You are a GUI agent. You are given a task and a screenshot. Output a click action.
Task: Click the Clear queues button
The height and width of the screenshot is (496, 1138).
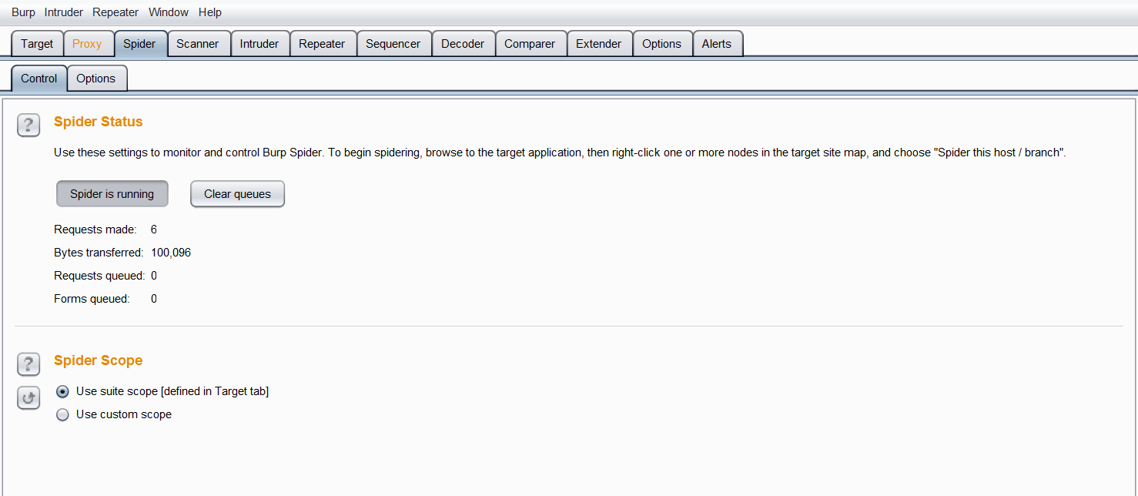coord(237,194)
